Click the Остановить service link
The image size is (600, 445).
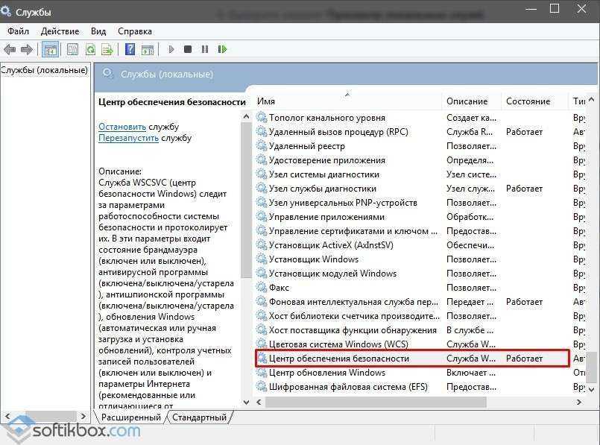[x=122, y=127]
